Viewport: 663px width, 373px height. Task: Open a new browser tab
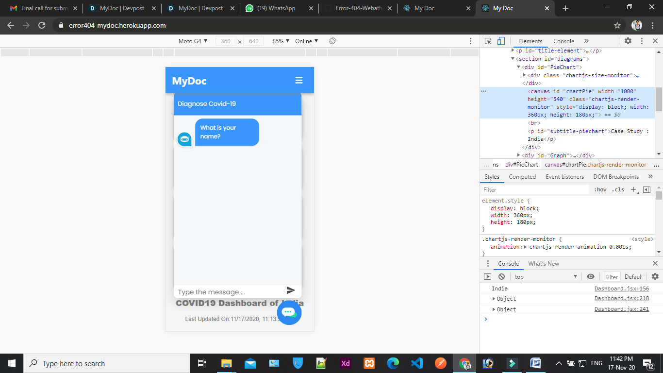(565, 8)
